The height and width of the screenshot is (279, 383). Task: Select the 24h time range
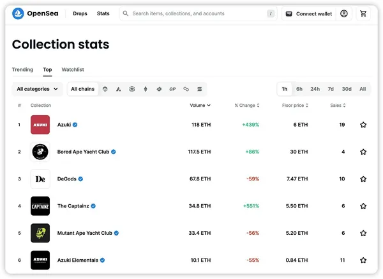(x=315, y=89)
